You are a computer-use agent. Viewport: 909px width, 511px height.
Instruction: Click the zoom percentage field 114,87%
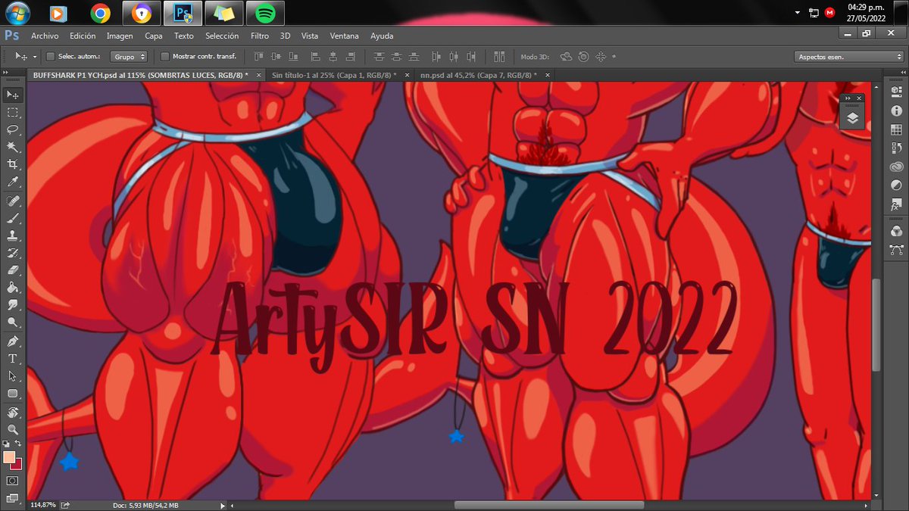coord(43,505)
